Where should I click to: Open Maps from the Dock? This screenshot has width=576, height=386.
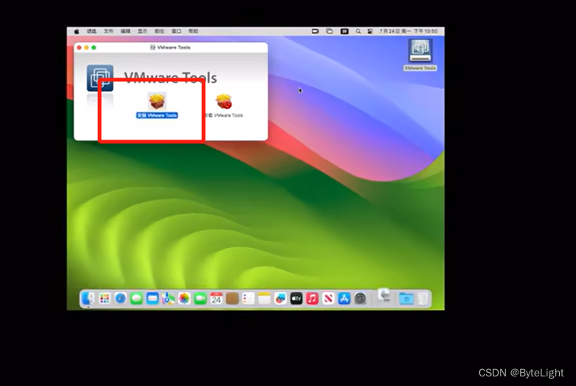pos(168,298)
